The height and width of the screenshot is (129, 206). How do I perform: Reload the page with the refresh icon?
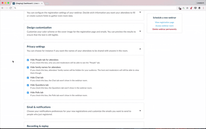[x=10, y=8]
